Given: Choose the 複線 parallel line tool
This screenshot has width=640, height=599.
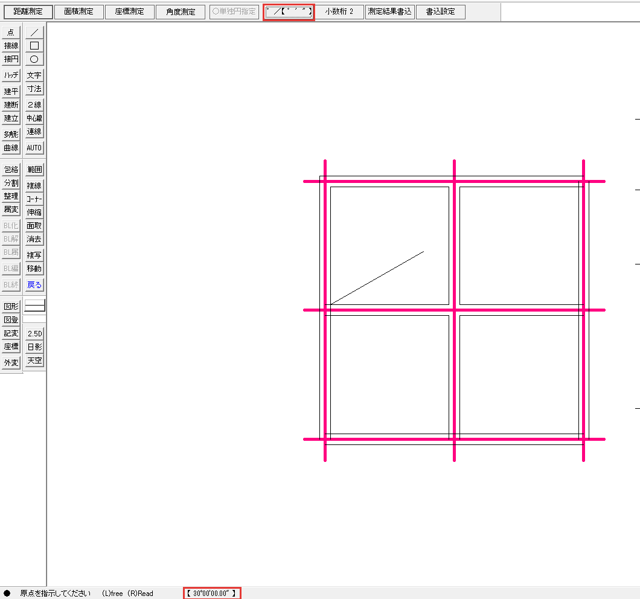Looking at the screenshot, I should [34, 185].
